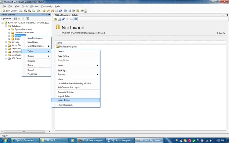Click the Save All toolbar icon
This screenshot has width=229, height=143.
tap(60, 11)
